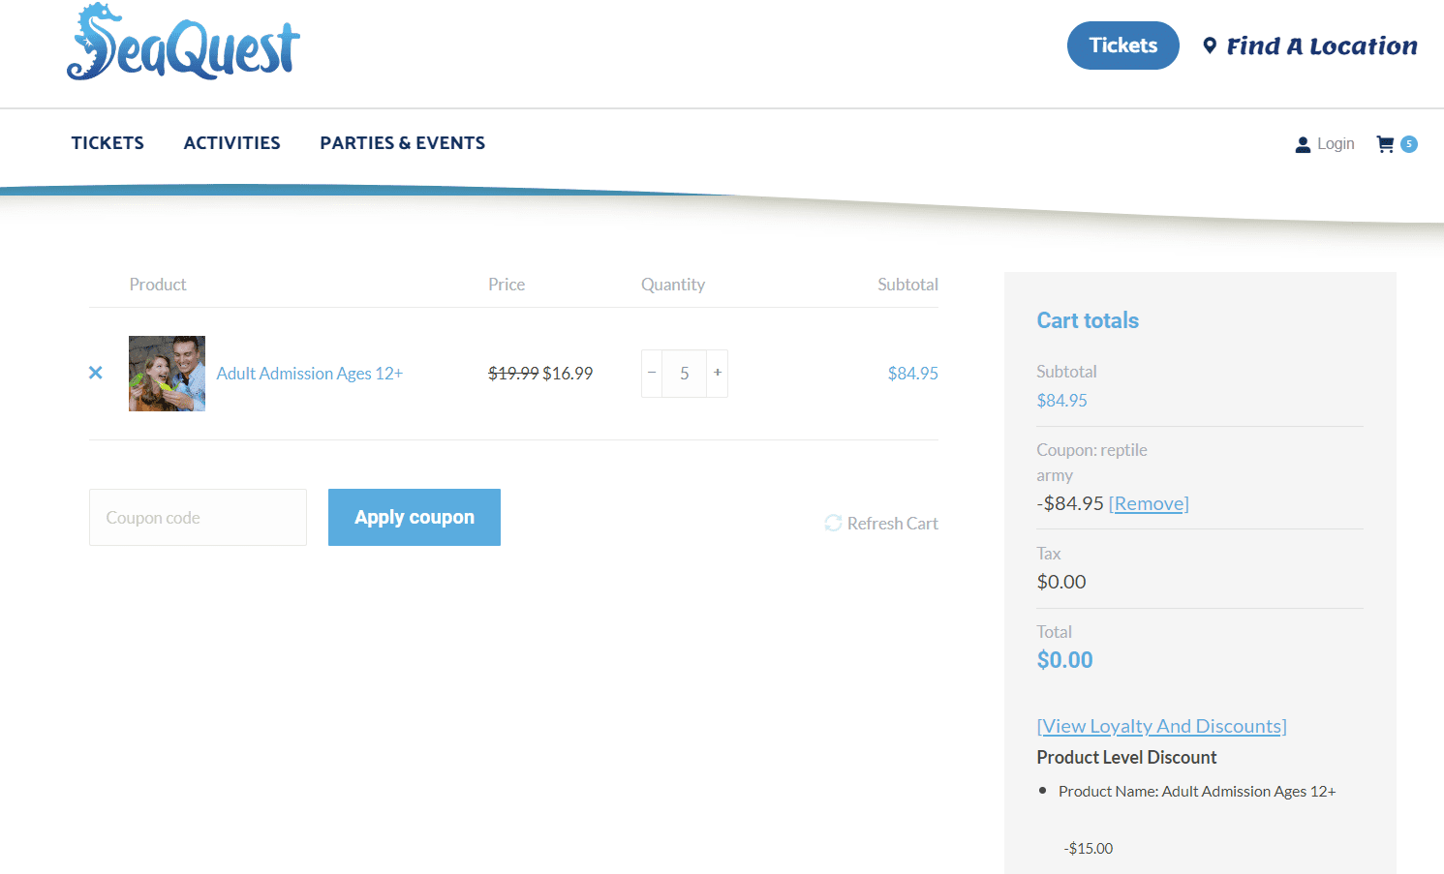Click the row subtotal $84.95

(x=912, y=374)
